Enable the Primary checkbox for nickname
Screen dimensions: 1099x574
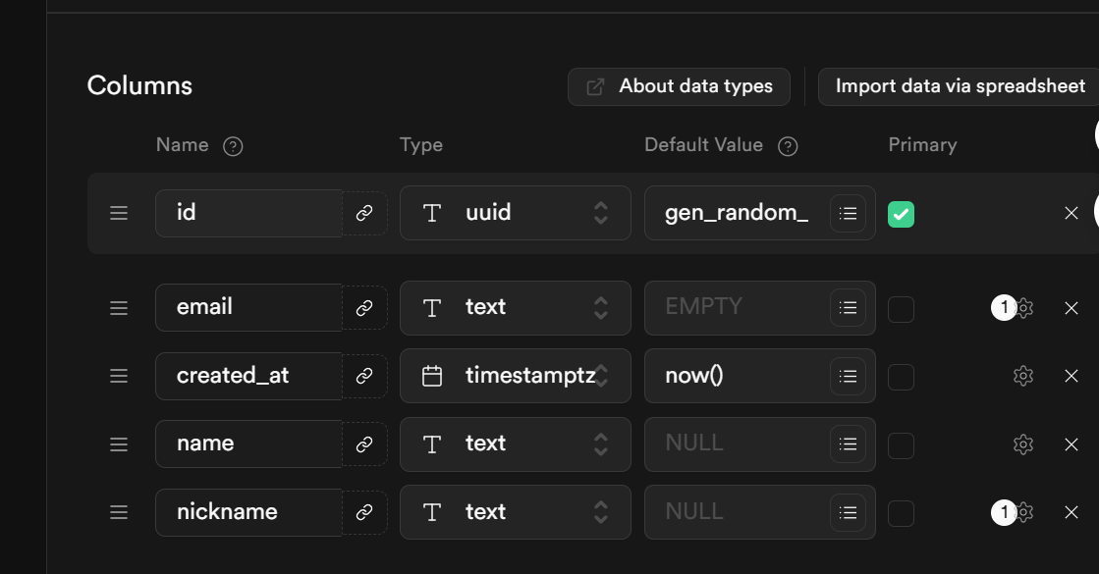pyautogui.click(x=901, y=513)
